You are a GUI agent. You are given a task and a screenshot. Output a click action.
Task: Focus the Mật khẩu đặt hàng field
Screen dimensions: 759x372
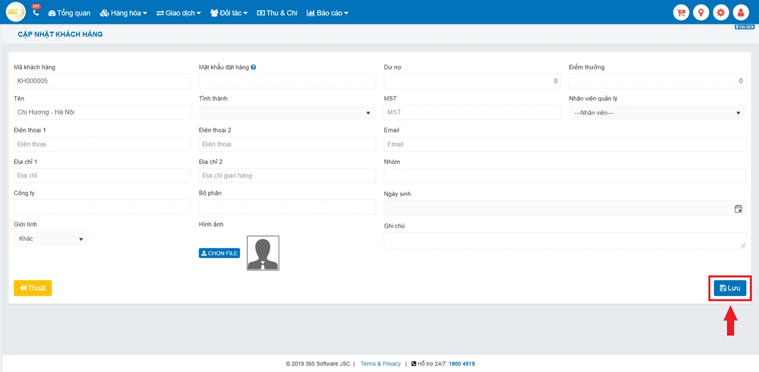point(287,81)
